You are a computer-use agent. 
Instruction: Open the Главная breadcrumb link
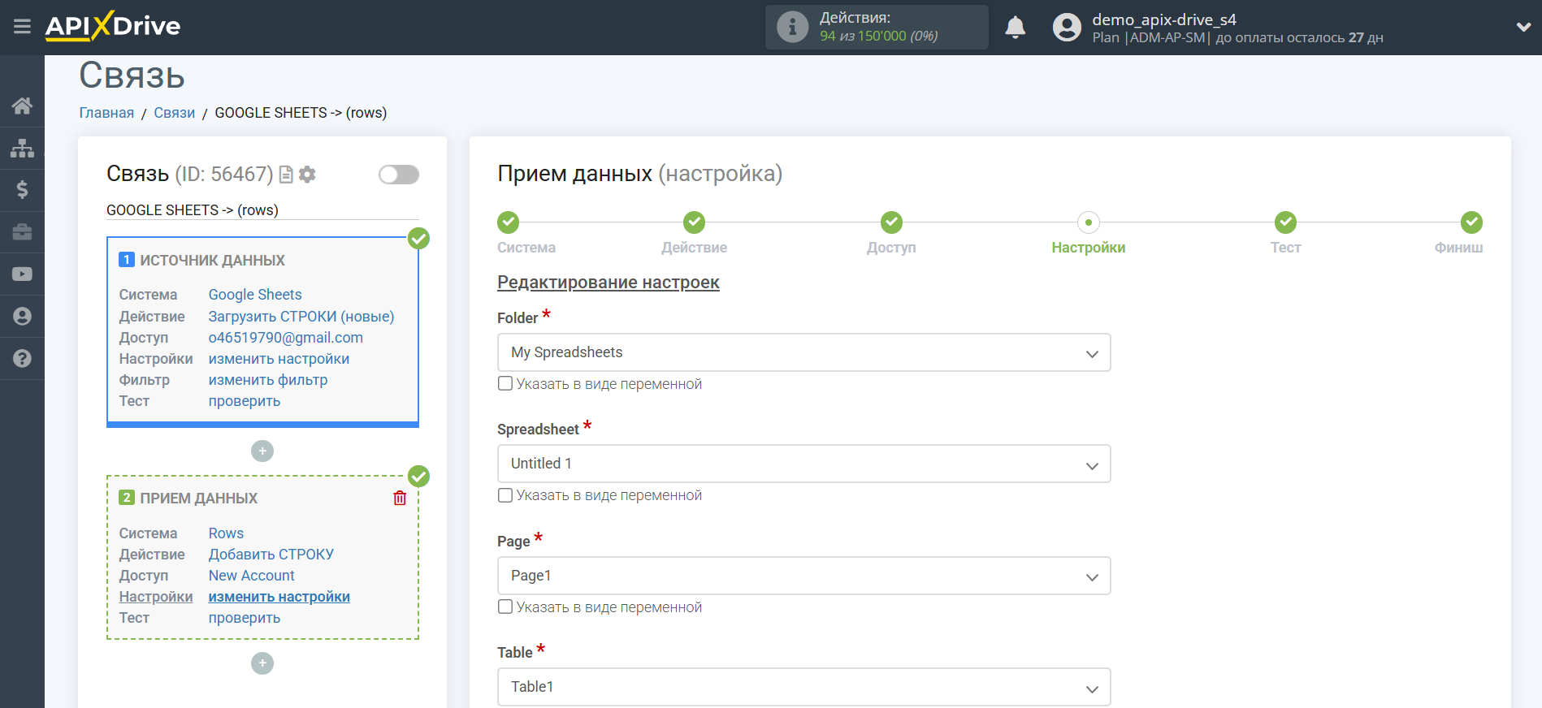pyautogui.click(x=106, y=113)
